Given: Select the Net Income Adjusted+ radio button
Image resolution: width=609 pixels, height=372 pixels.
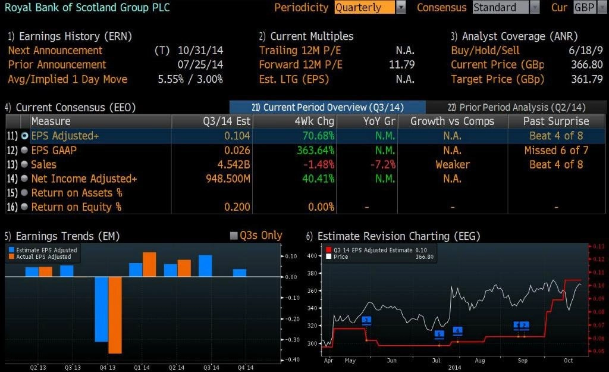Looking at the screenshot, I should 24,179.
